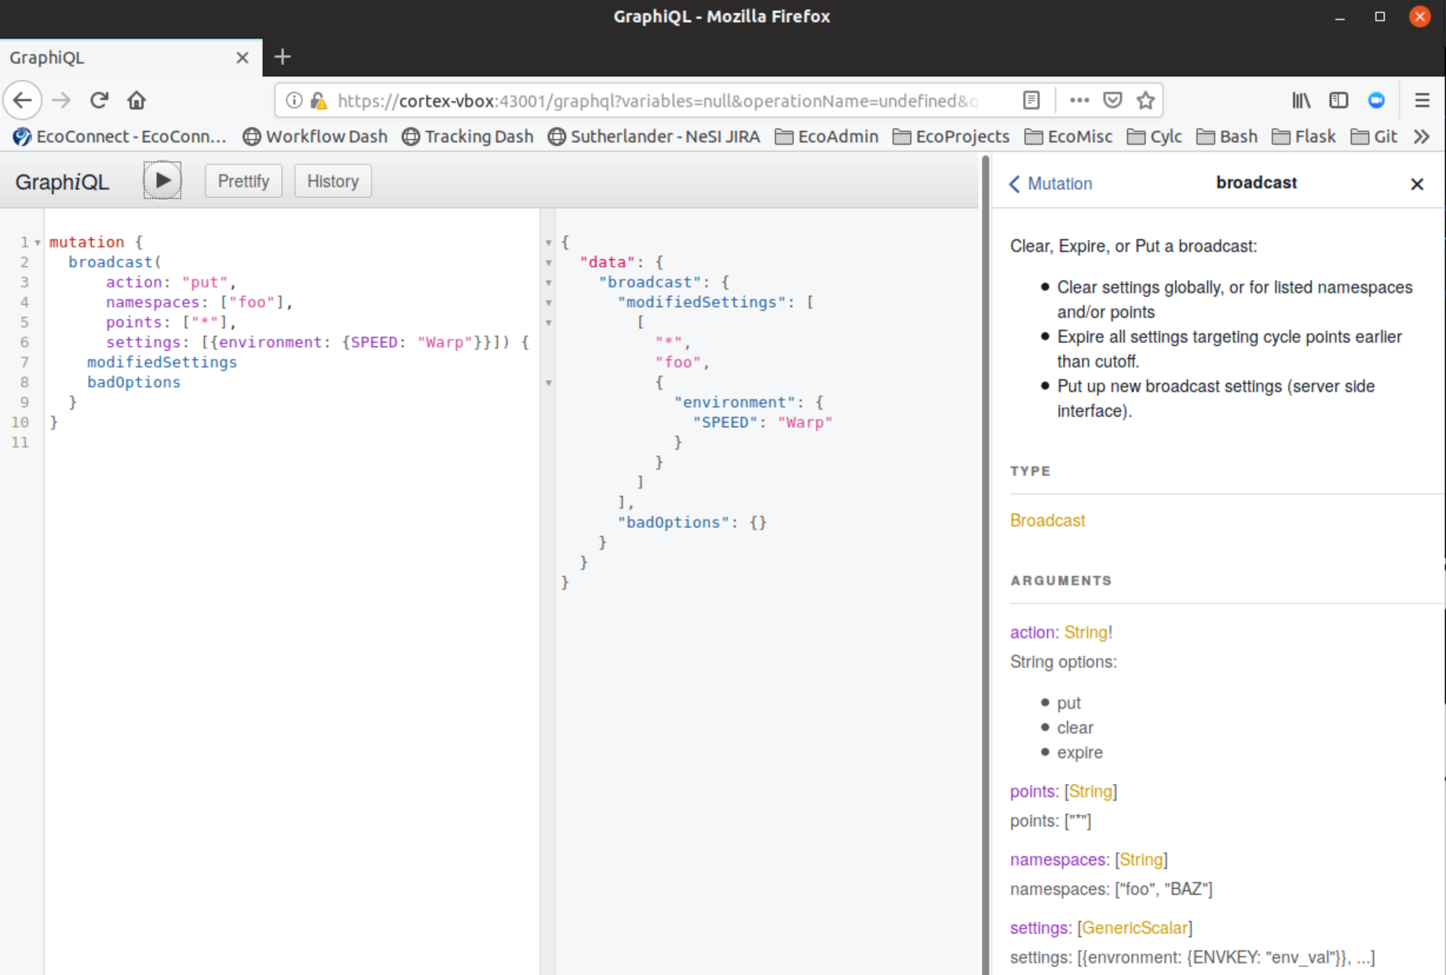Toggle reader view icon

(x=1032, y=100)
